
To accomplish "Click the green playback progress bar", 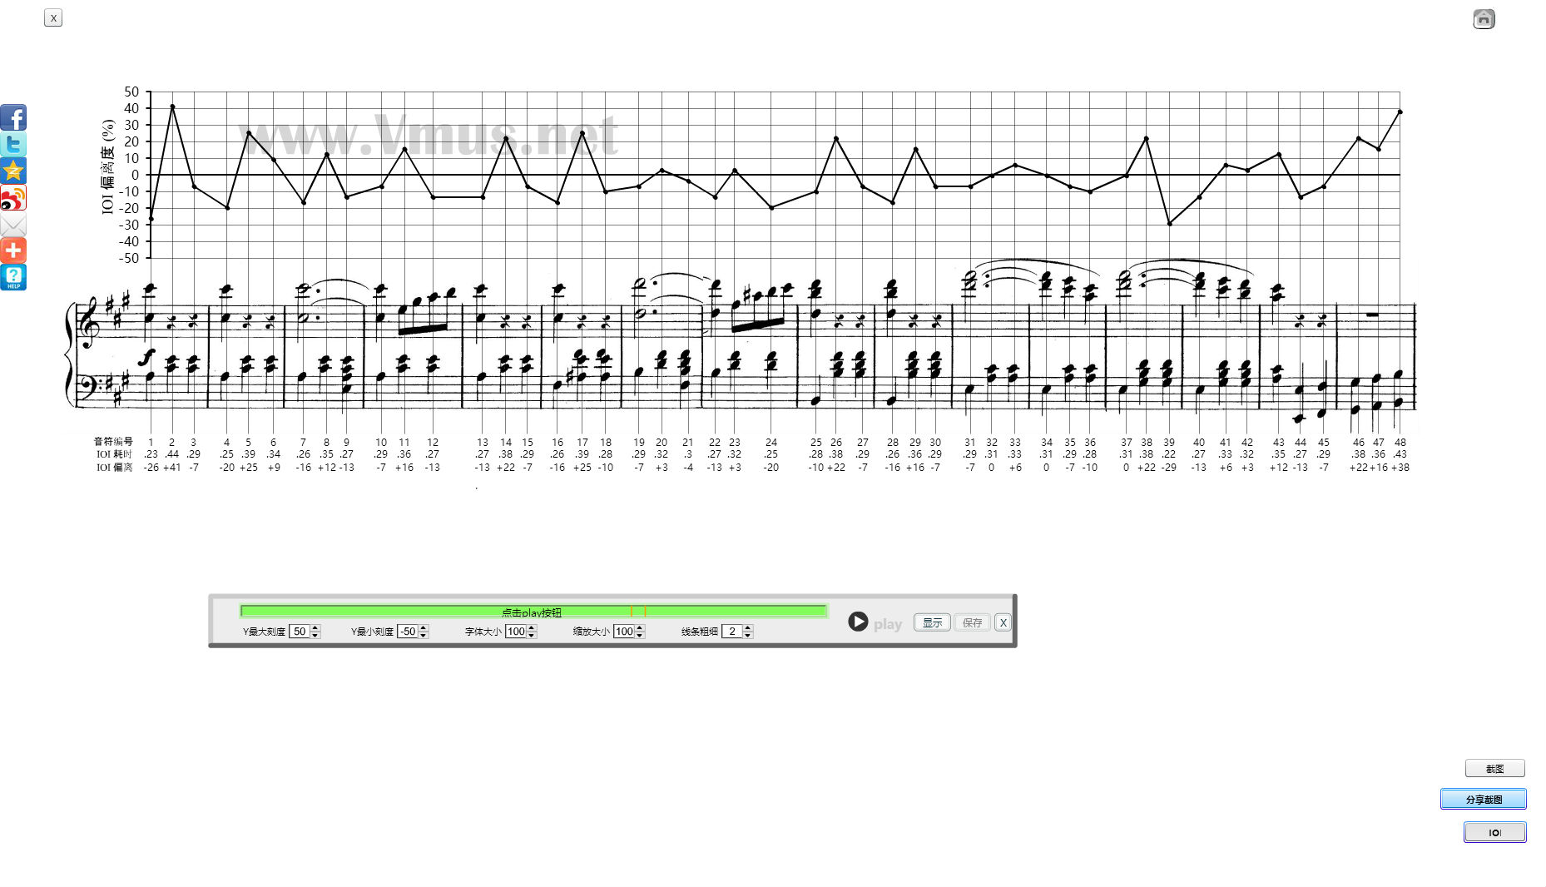I will [x=533, y=612].
